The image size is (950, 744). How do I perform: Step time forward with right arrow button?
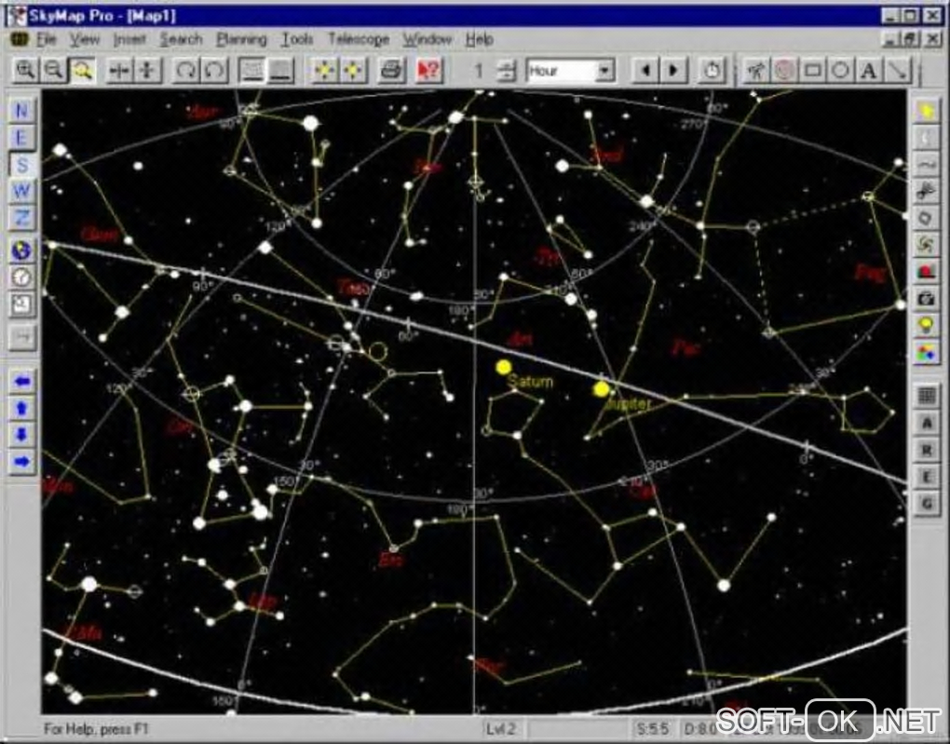pos(673,70)
